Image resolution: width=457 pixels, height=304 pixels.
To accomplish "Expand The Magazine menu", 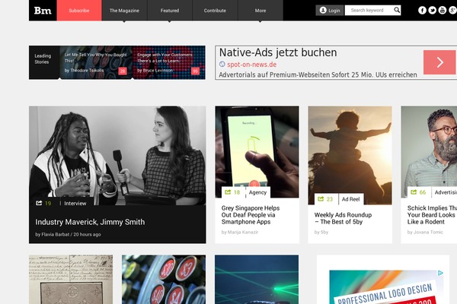I will coord(124,11).
